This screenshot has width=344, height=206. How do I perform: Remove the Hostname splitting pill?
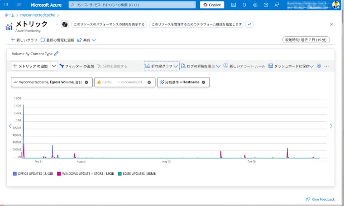[x=203, y=82]
